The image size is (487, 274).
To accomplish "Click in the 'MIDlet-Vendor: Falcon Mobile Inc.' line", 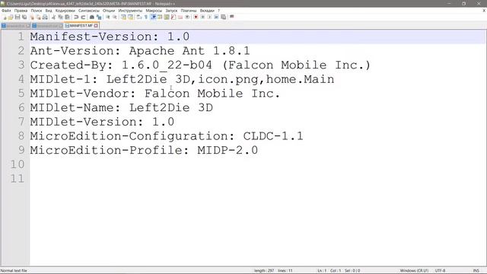I will 155,93.
